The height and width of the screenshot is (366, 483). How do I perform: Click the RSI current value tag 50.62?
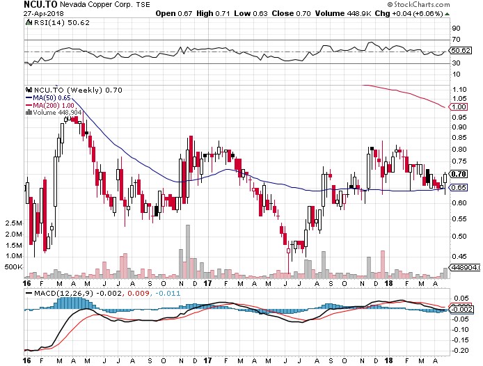(461, 50)
